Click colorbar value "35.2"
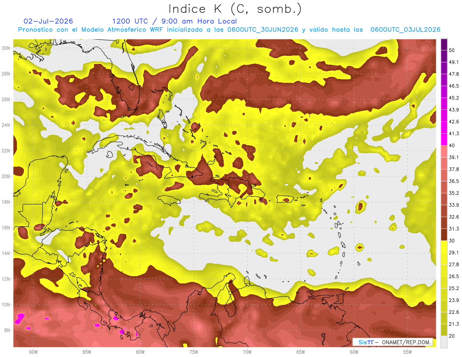This screenshot has height=357, width=462. point(454,193)
